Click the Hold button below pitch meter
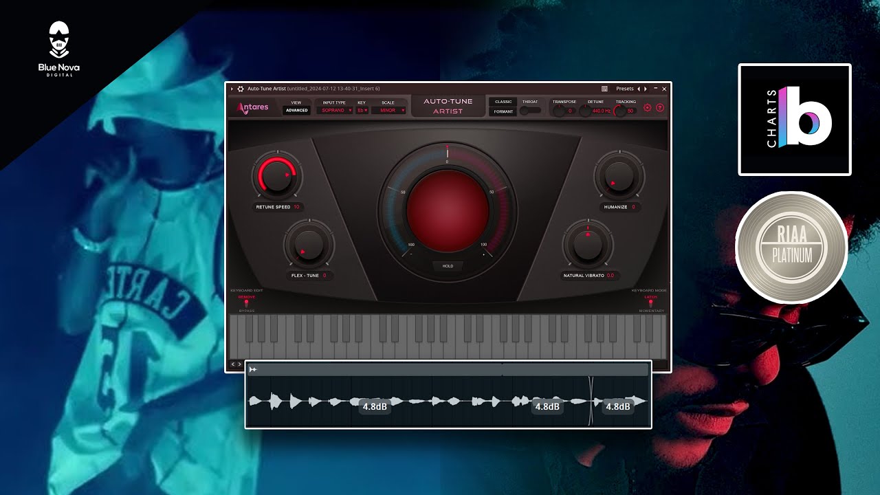The image size is (880, 495). (x=447, y=265)
